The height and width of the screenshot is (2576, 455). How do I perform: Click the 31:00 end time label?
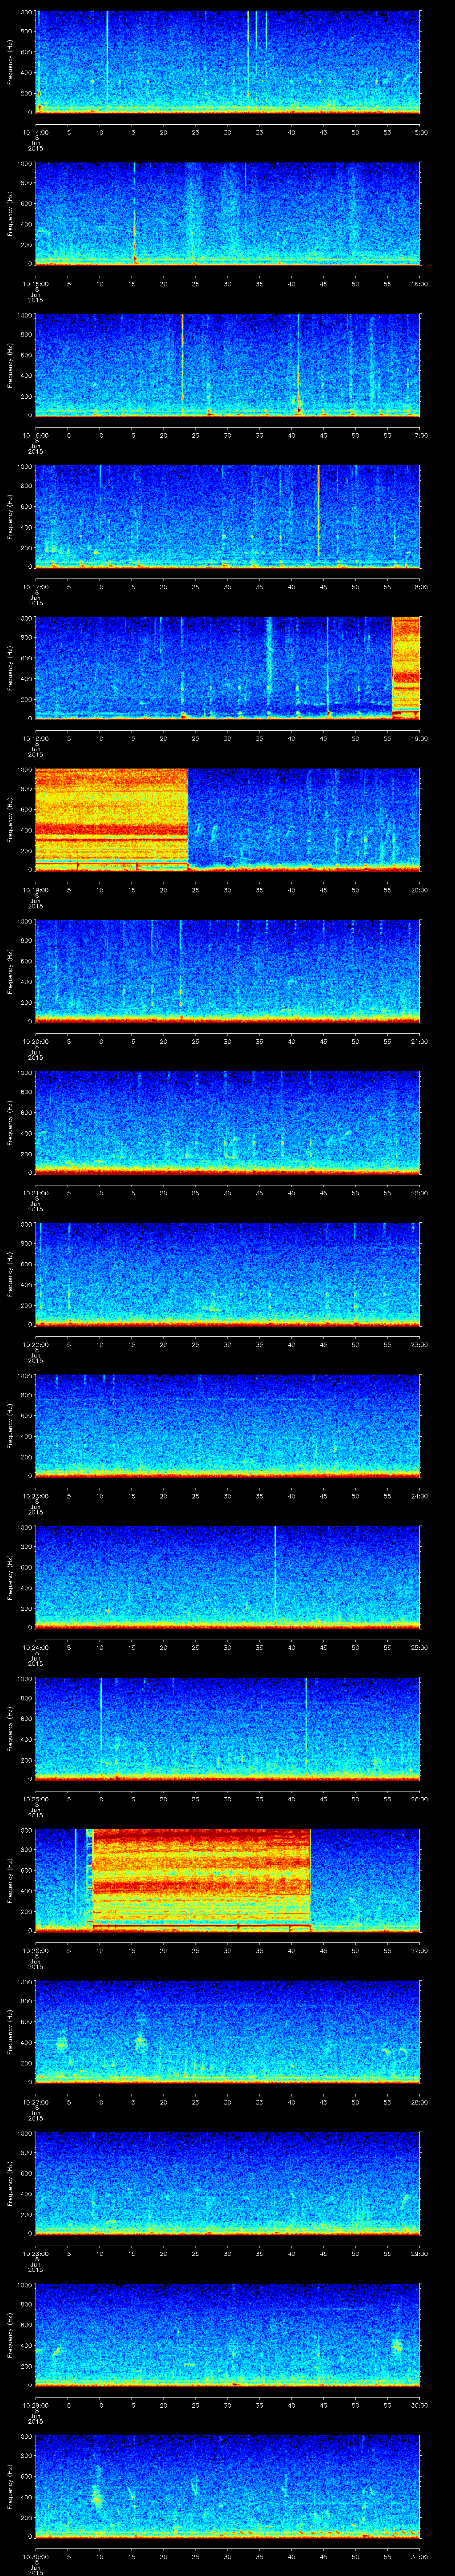point(419,2556)
